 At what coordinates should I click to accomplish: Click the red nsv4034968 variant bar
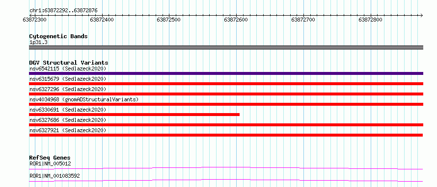click(x=226, y=104)
